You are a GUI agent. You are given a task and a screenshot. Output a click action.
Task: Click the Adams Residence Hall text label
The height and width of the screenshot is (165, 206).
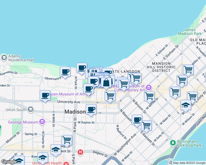[21, 58]
